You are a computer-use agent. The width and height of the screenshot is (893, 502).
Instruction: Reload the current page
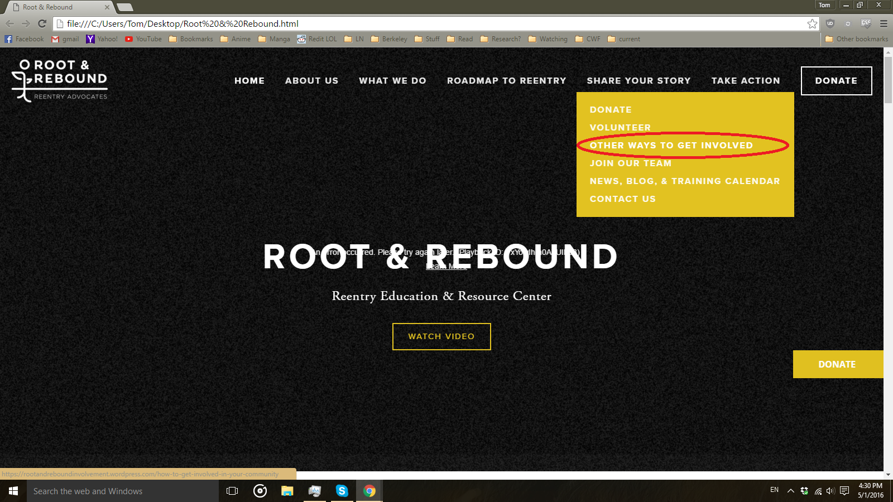42,23
